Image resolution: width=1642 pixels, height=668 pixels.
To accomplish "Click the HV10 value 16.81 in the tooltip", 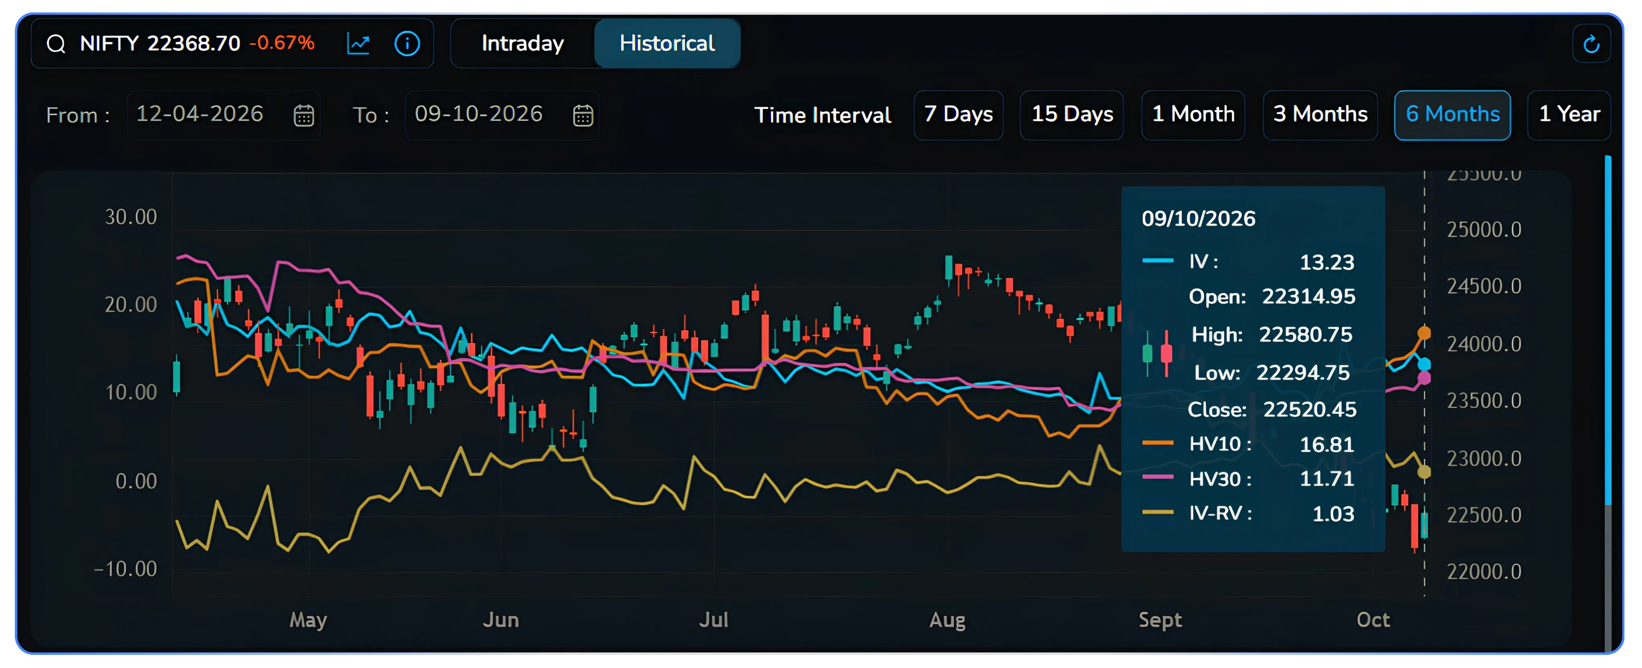I will 1326,445.
